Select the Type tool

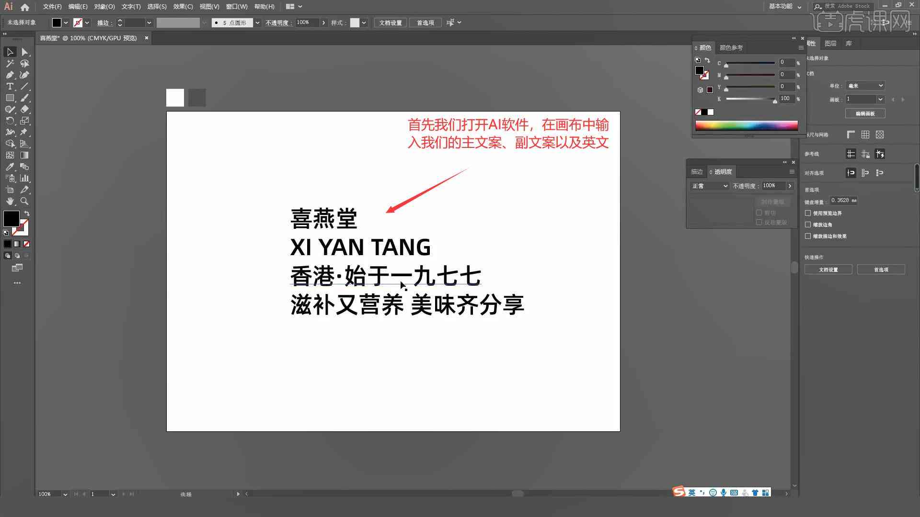(x=9, y=87)
